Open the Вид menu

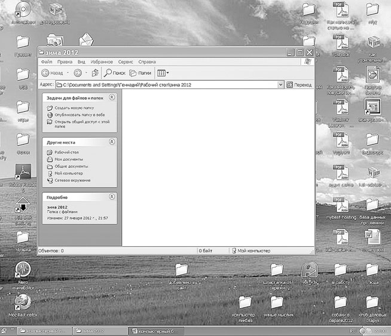[x=81, y=62]
